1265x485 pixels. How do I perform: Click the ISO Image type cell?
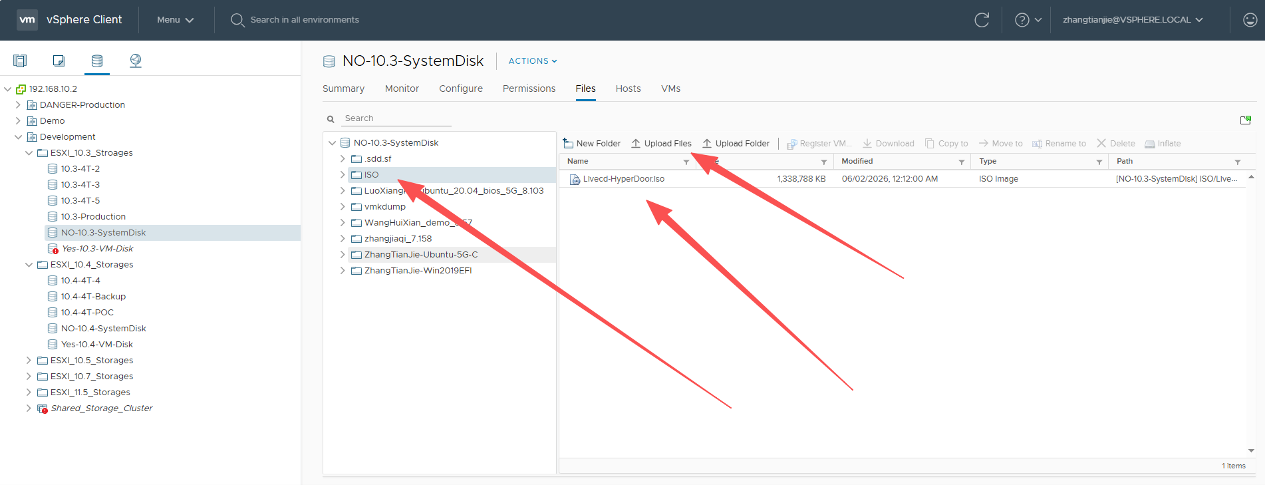(998, 179)
